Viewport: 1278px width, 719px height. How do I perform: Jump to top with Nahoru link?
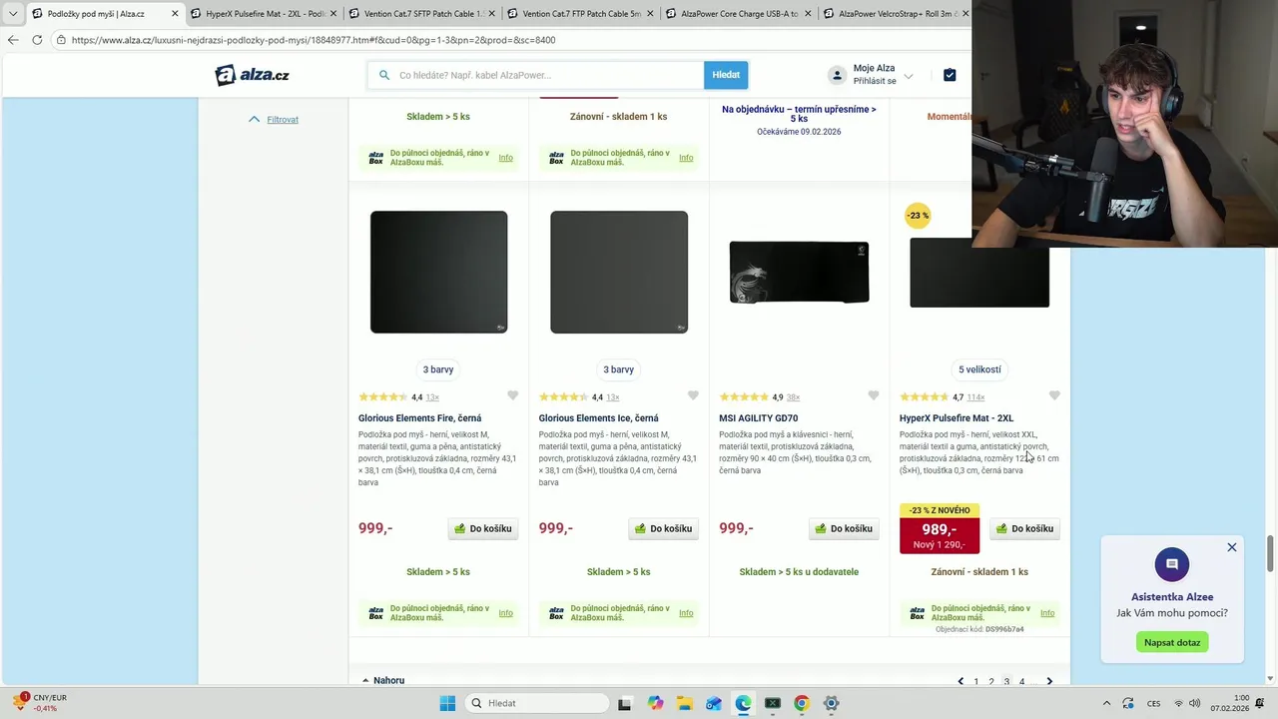coord(383,680)
